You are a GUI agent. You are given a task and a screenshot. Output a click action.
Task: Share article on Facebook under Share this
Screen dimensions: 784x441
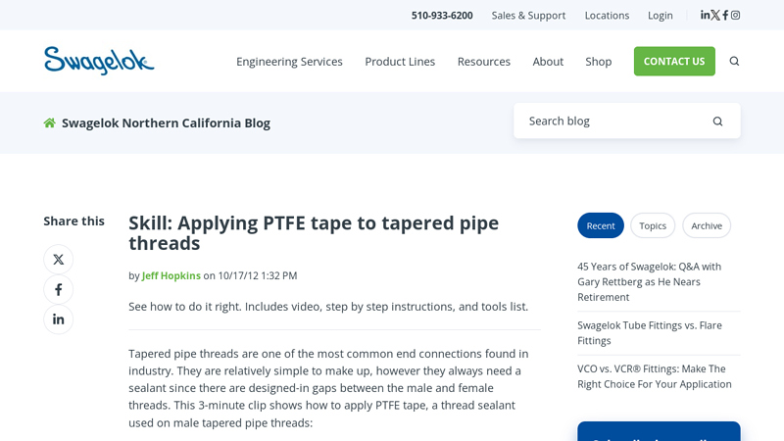coord(58,290)
